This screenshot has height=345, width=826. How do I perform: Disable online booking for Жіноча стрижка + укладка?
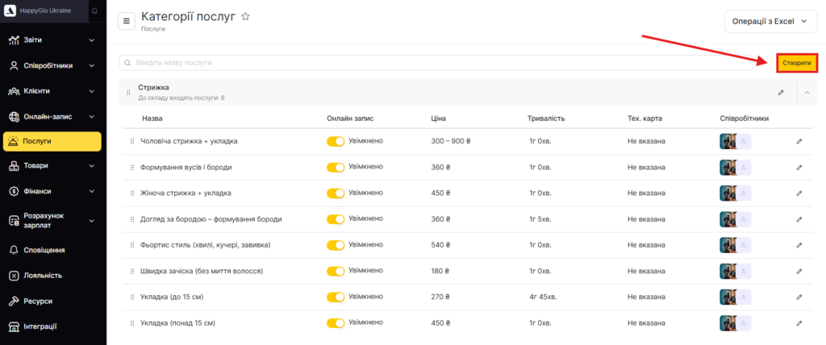click(x=336, y=193)
